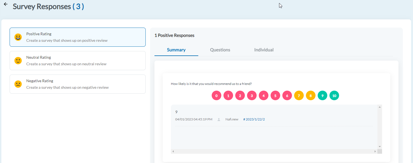
Task: Open ticket link # 2023/1/22/2
Action: (254, 119)
